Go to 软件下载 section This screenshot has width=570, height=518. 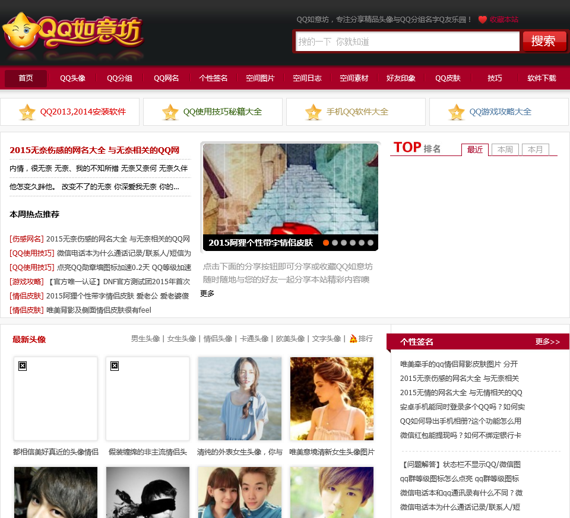(541, 78)
